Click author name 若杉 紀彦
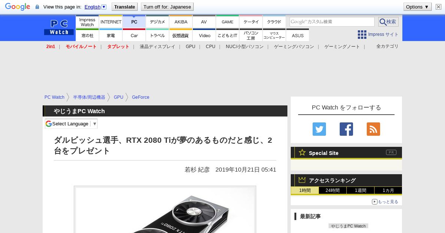This screenshot has width=445, height=233. tap(197, 170)
